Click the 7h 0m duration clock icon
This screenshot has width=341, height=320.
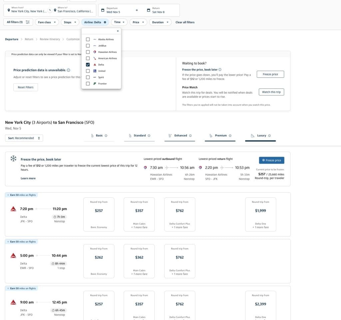[55, 217]
